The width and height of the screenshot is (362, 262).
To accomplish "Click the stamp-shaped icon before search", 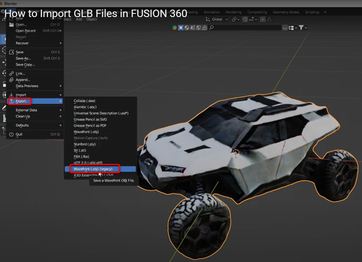I will click(x=204, y=28).
